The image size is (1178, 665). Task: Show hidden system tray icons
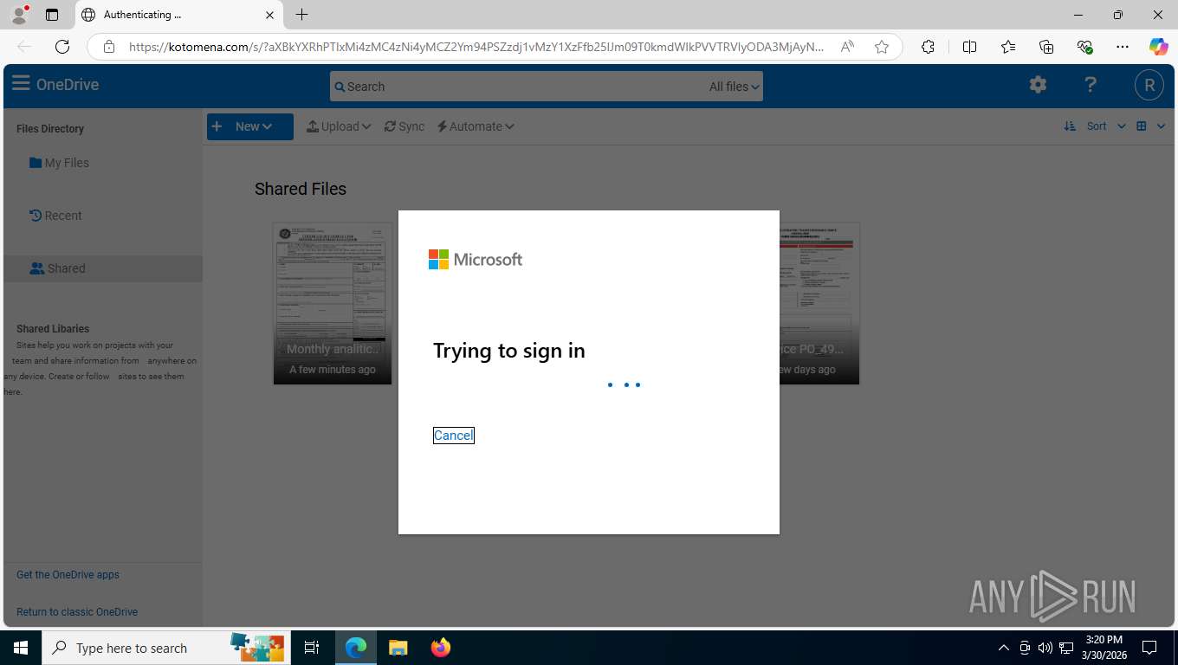(1004, 648)
